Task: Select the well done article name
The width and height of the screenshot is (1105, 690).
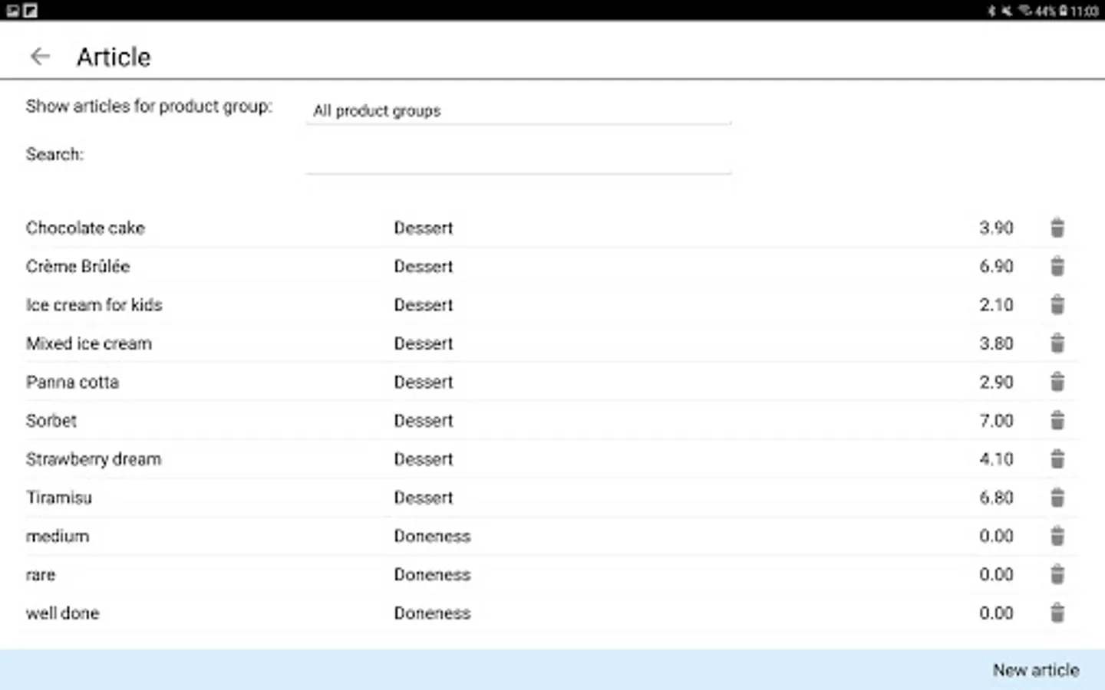Action: click(x=63, y=613)
